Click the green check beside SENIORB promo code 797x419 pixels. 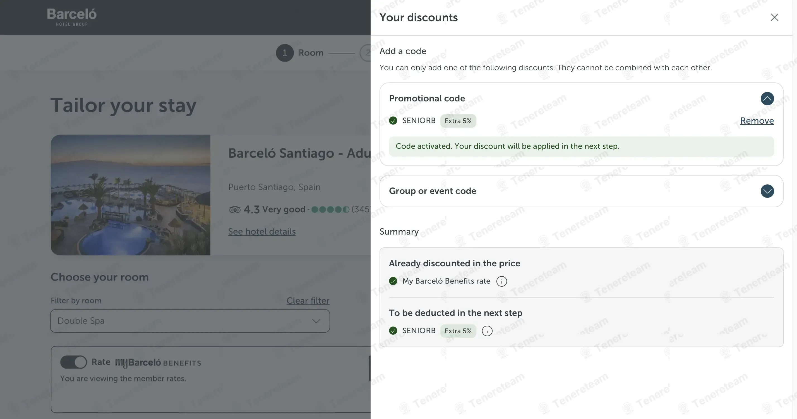(x=393, y=121)
